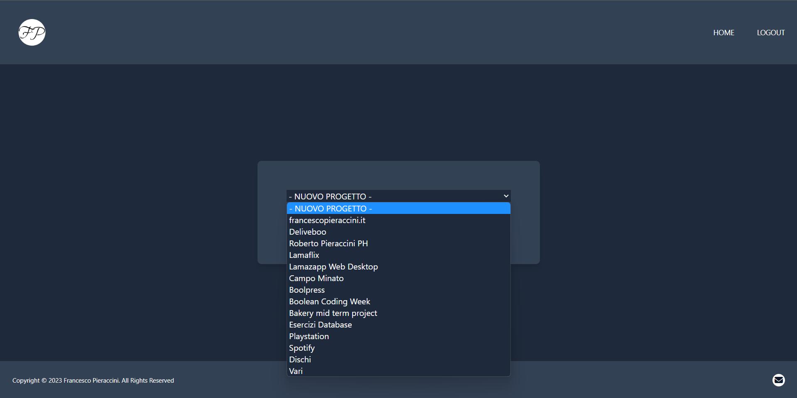Pick Roberto Pieraccini PH project
Viewport: 797px width, 398px height.
coord(398,243)
